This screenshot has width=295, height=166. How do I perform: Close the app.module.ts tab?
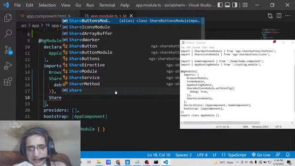tap(131, 16)
